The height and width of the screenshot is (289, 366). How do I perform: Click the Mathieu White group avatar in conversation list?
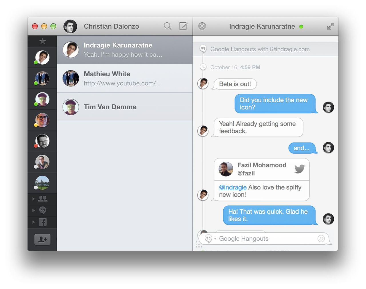pos(71,78)
